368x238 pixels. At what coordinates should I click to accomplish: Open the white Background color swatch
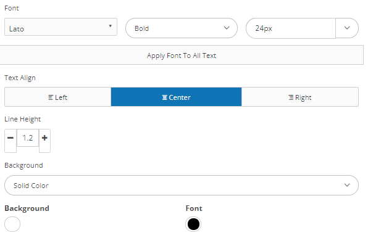pos(12,224)
